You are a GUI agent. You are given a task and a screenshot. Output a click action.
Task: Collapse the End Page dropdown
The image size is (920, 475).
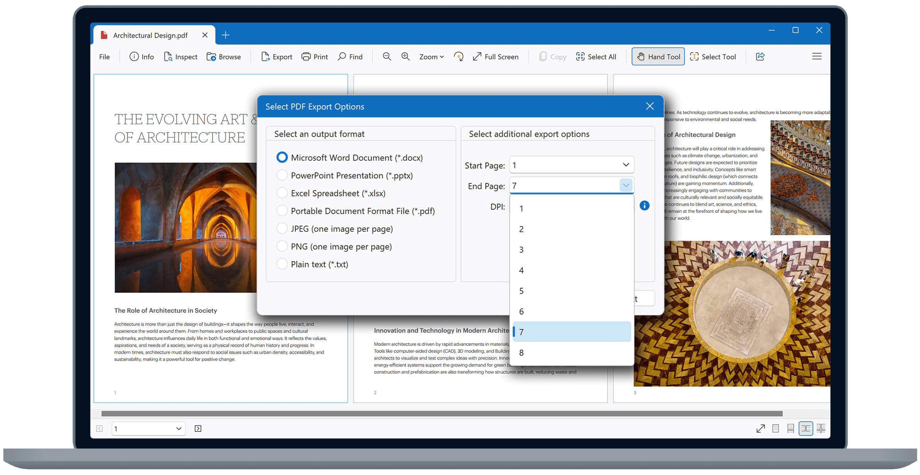[625, 185]
